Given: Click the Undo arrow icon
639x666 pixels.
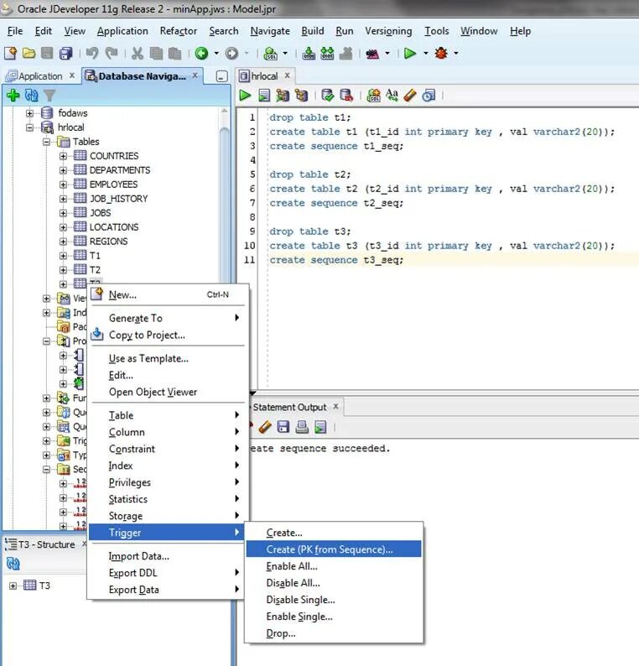Looking at the screenshot, I should click(91, 53).
